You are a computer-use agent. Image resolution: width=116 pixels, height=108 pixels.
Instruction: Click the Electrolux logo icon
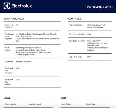(x=7, y=6)
